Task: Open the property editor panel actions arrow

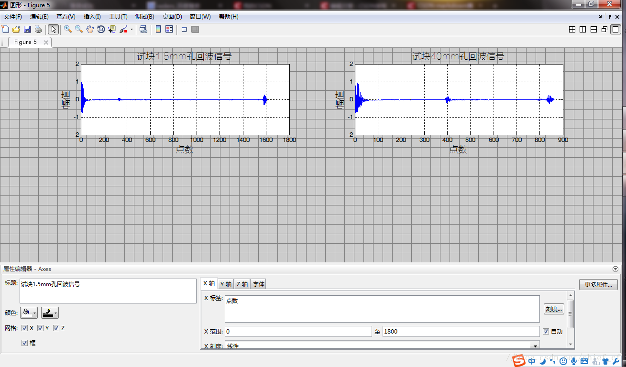Action: [615, 269]
